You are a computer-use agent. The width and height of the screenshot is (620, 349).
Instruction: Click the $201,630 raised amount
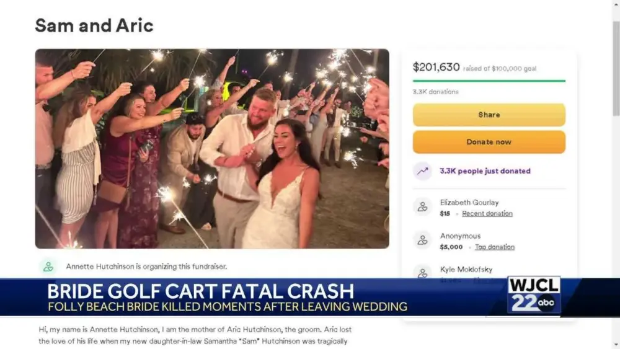tap(436, 67)
